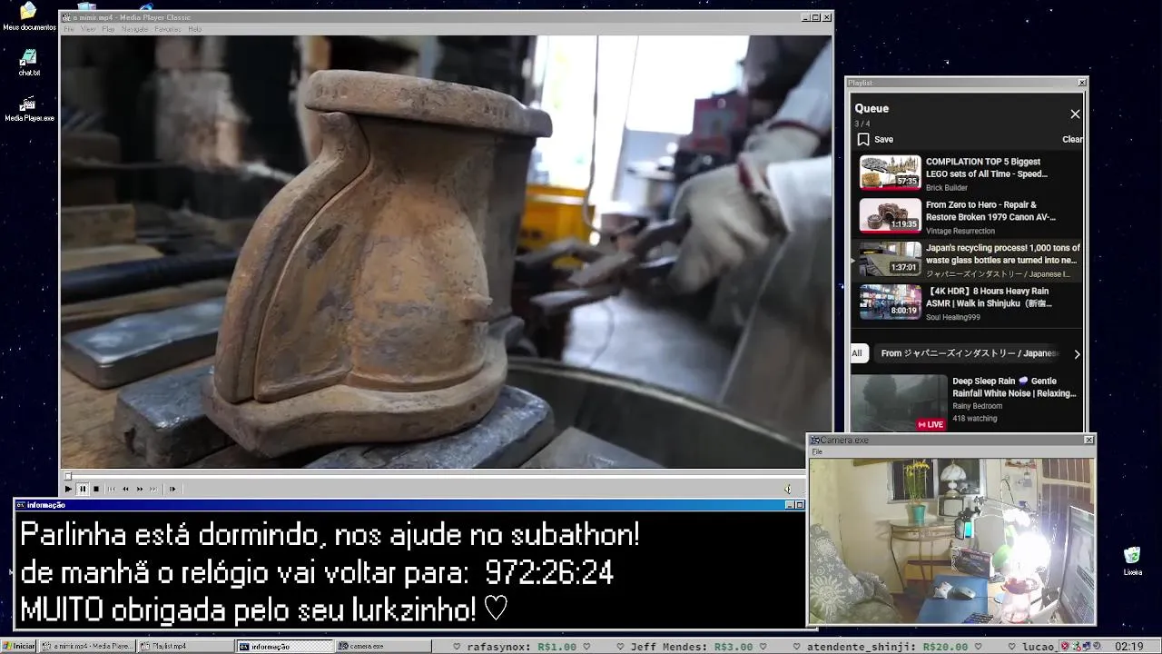Save the queue with bookmark Save button

876,139
